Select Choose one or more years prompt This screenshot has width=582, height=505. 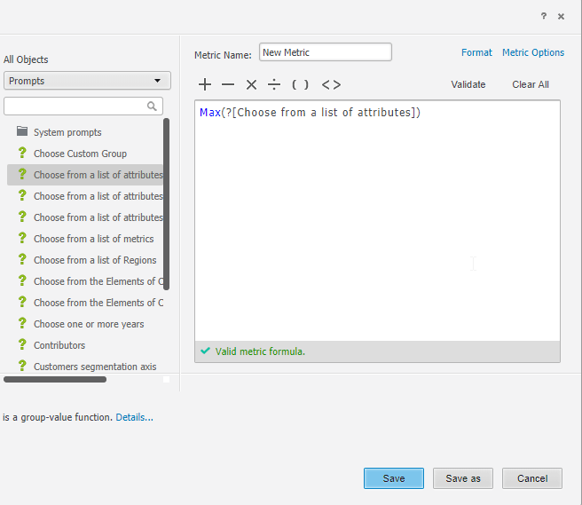(89, 324)
